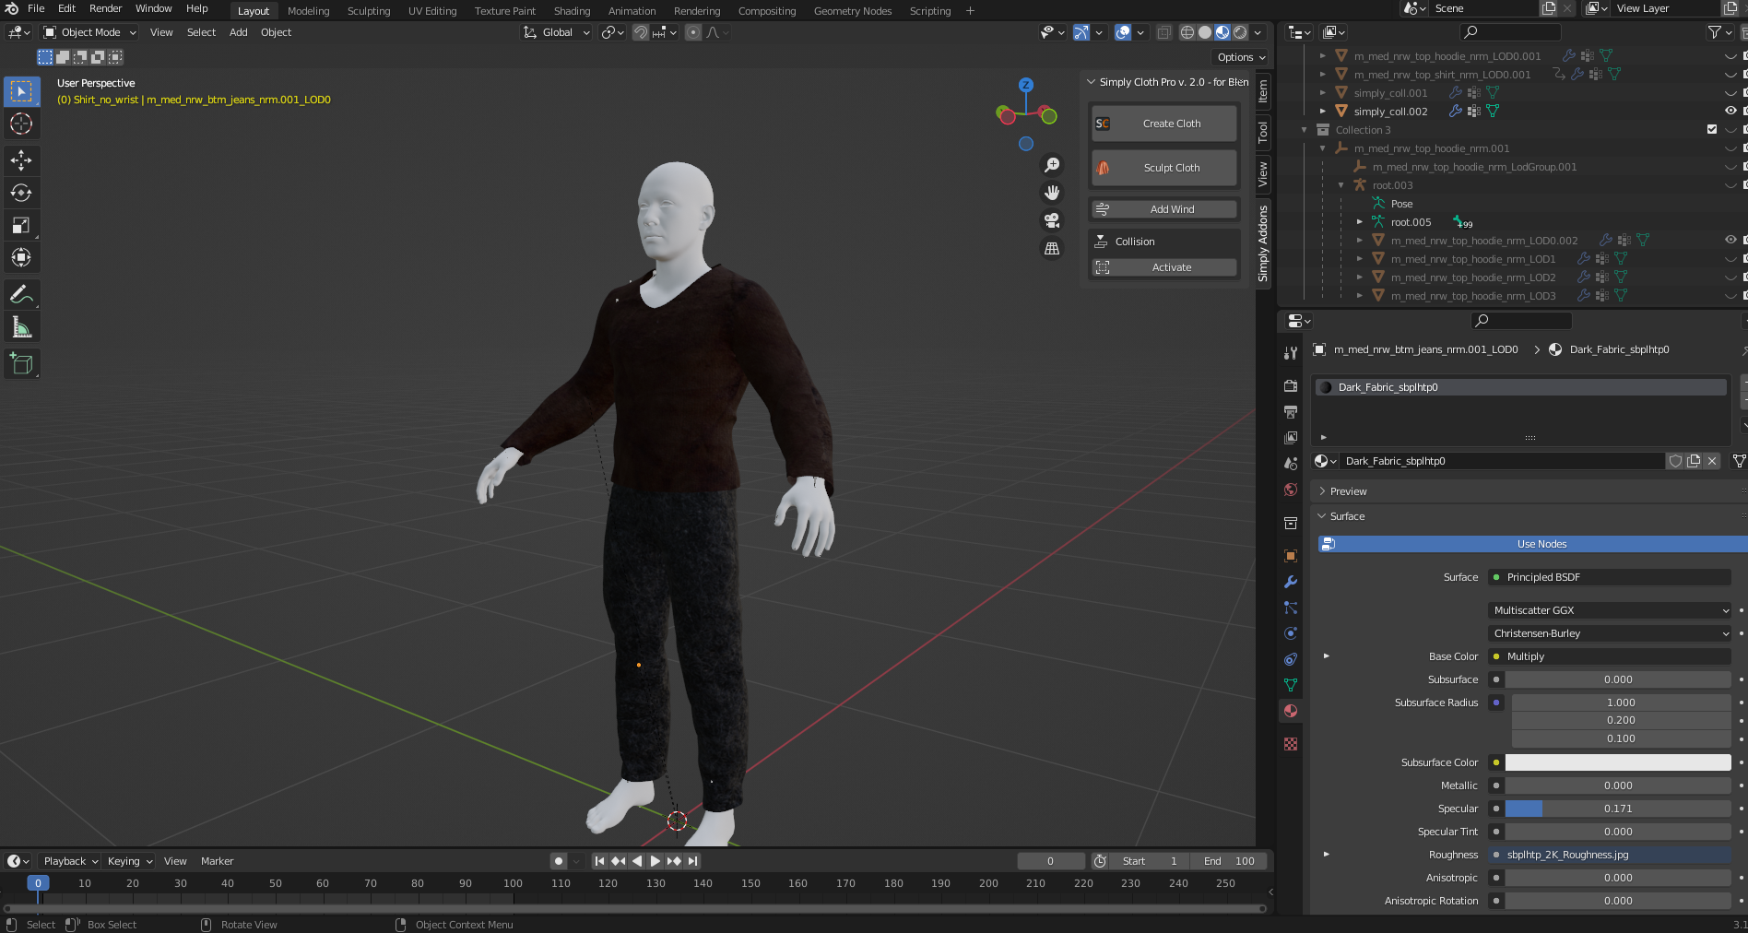Open the Render menu
Viewport: 1748px width, 933px height.
point(105,8)
